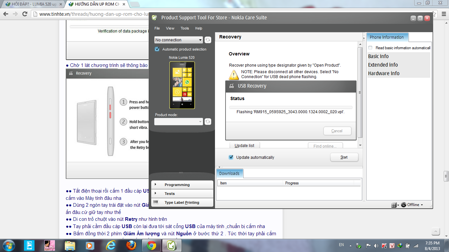Viewport: 449px width, 252px height.
Task: Click the flashing progress bar
Action: tap(291, 107)
